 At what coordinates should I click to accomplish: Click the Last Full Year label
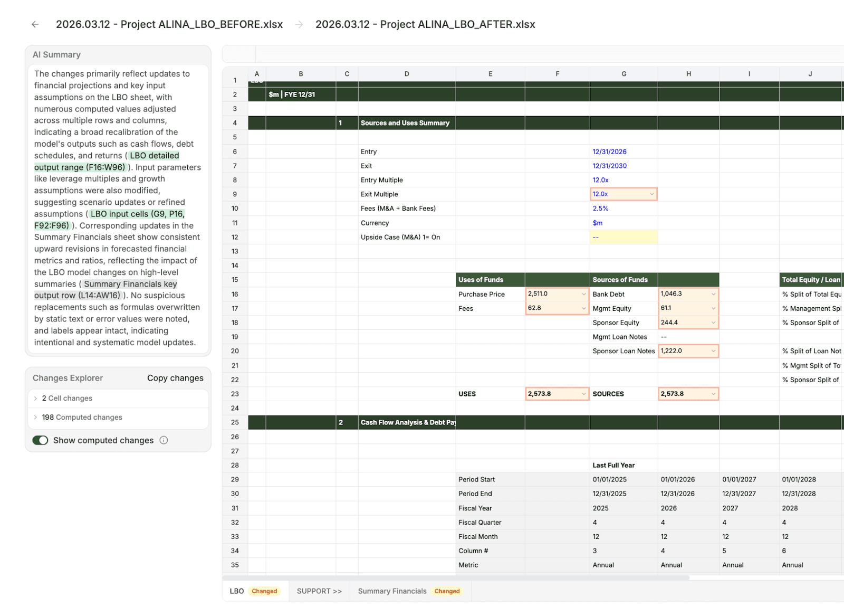pos(613,465)
